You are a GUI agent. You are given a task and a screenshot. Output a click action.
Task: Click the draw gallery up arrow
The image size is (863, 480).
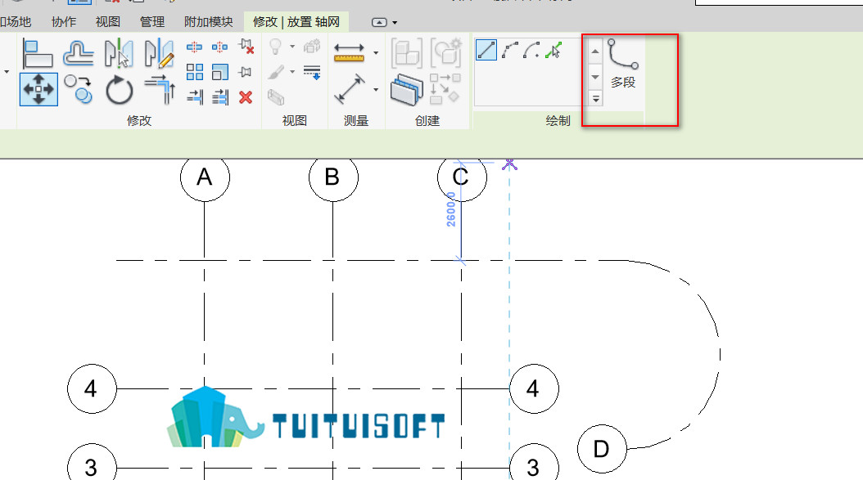tap(595, 52)
